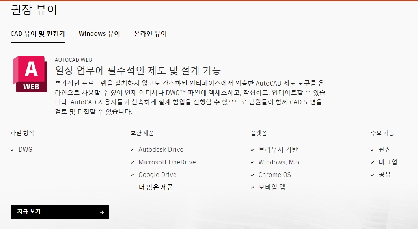Click the description paragraph starting 추가적인 프로그램을
The image size is (418, 229).
(190, 97)
